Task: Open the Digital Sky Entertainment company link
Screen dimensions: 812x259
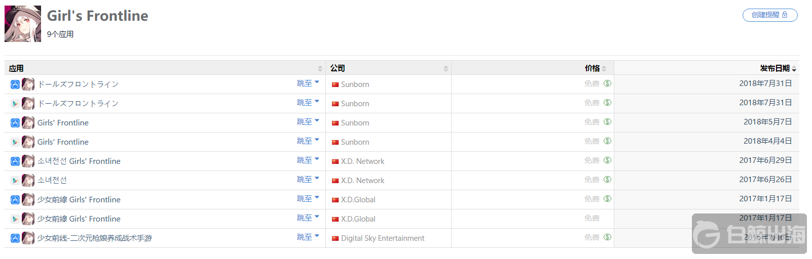Action: click(x=383, y=238)
